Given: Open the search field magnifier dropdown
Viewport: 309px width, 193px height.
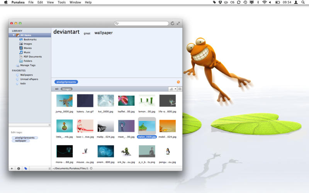Looking at the screenshot, I should point(117,23).
